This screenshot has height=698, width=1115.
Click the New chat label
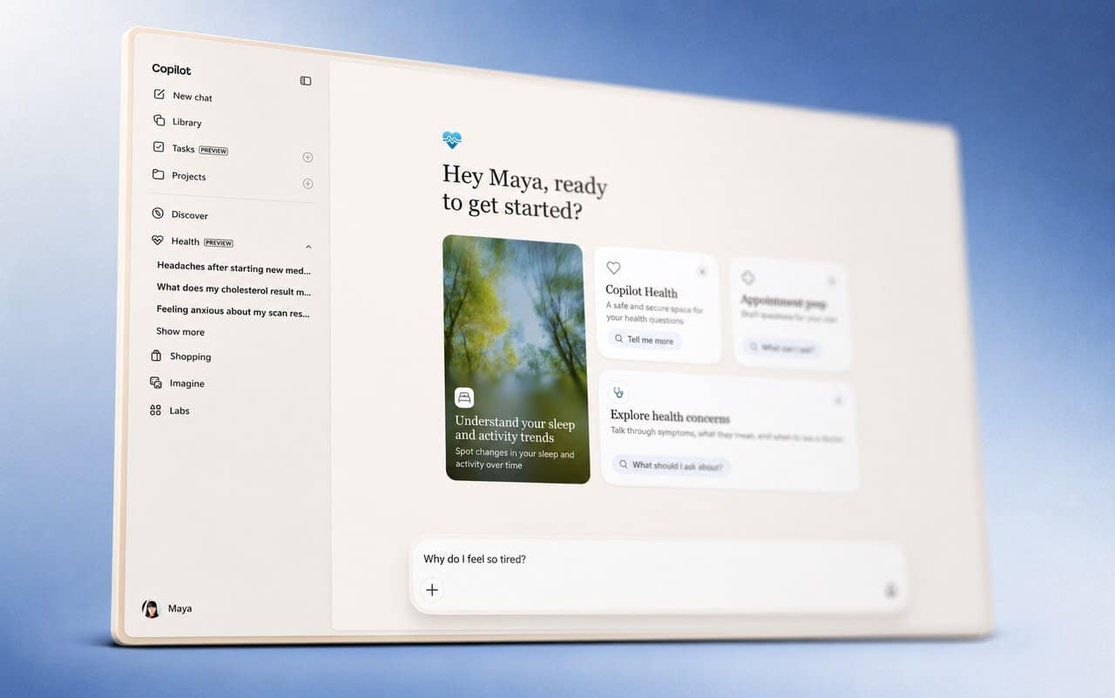coord(193,97)
